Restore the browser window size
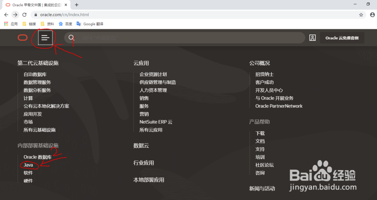 tap(368, 4)
